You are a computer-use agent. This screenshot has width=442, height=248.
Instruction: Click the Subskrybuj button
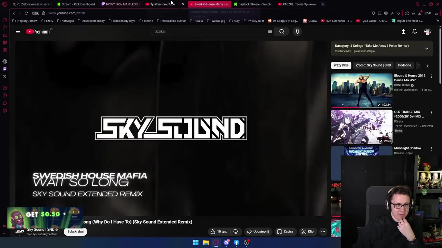[x=75, y=231]
